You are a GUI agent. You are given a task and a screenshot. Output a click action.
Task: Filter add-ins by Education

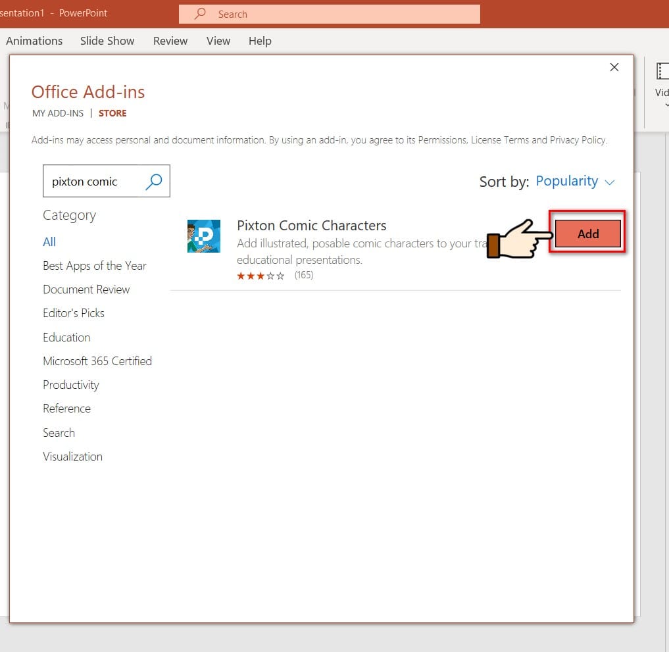click(x=66, y=338)
